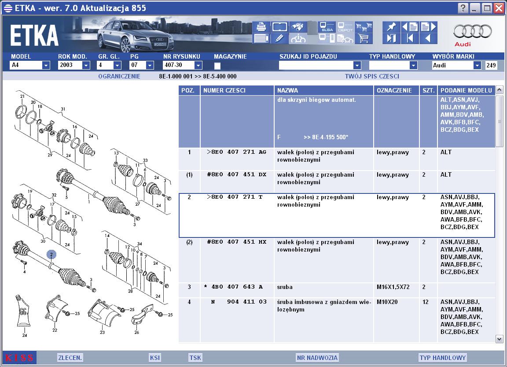Expand the WYBÓR MARKI Audi dropdown
The image size is (507, 367).
pyautogui.click(x=477, y=65)
